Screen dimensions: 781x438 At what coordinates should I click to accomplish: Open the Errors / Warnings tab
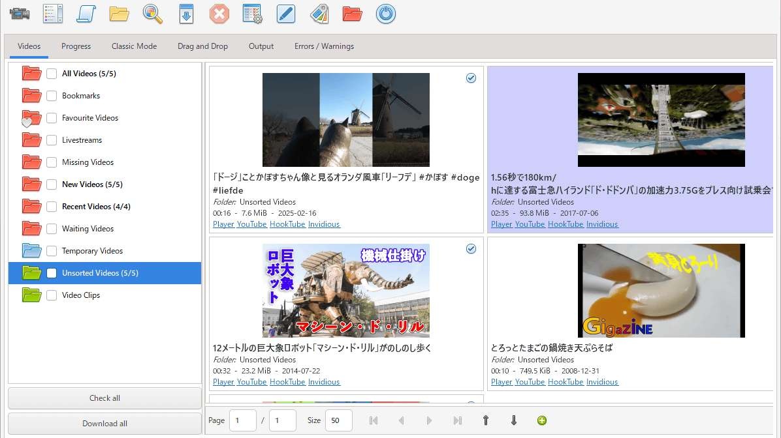click(x=324, y=46)
